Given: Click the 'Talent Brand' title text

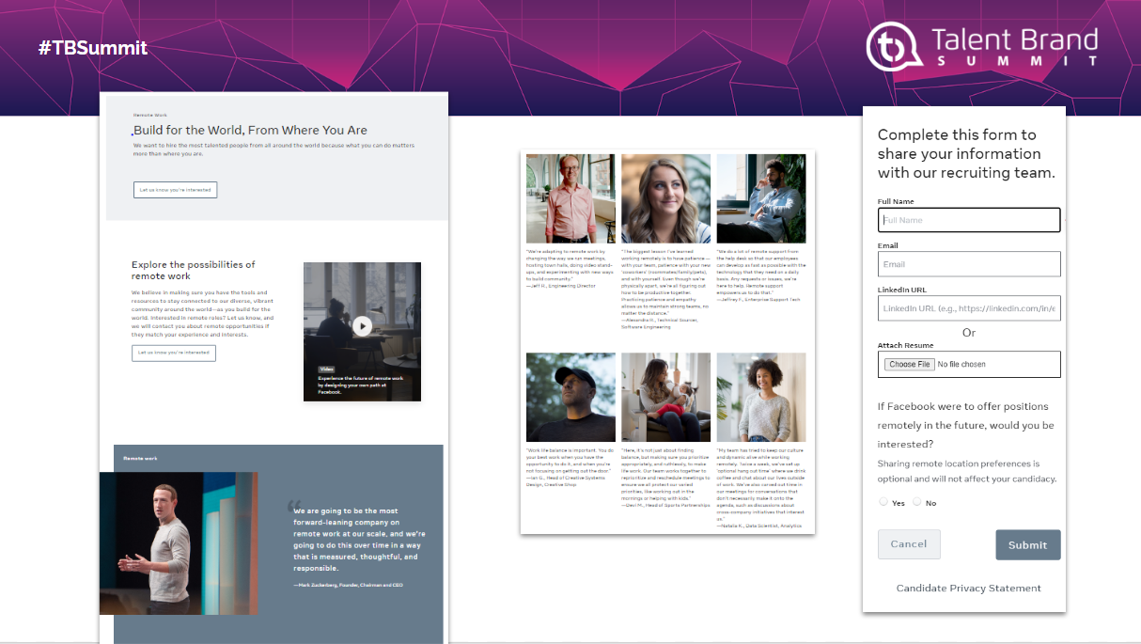Looking at the screenshot, I should point(1014,39).
